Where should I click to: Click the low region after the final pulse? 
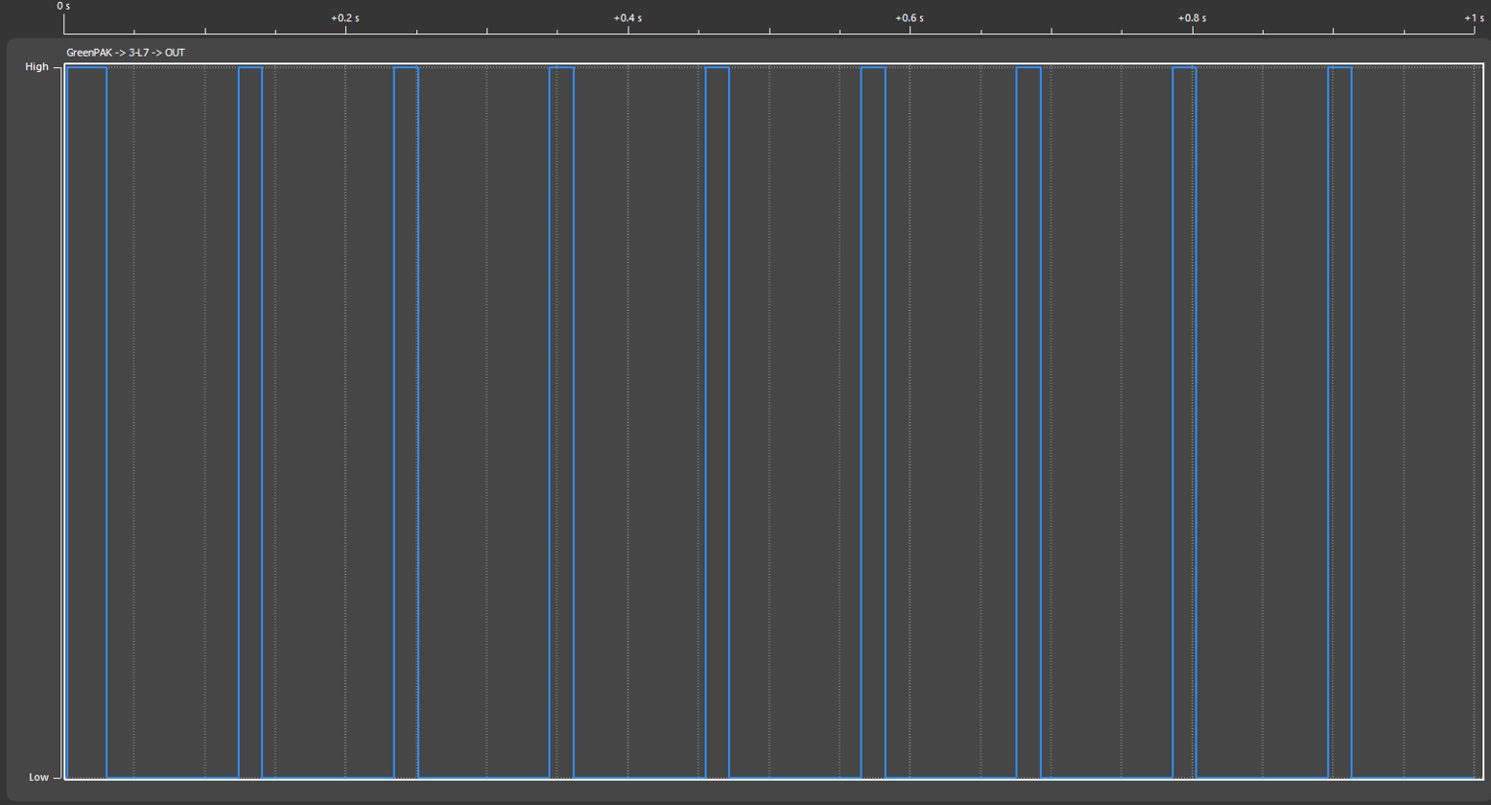[x=1413, y=777]
